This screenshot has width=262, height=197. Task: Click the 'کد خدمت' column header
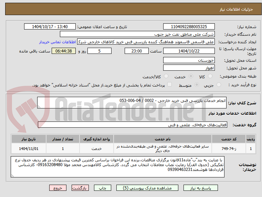[x=229, y=139]
